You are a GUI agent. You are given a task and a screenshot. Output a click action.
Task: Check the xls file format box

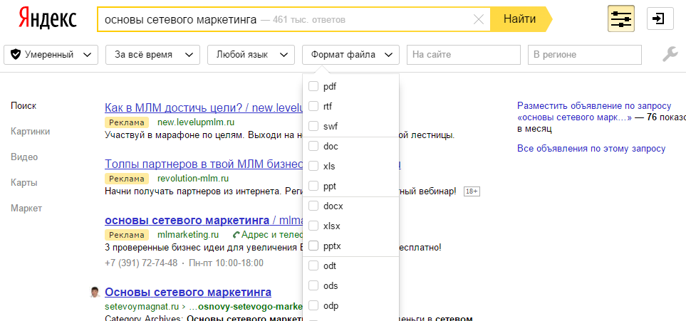[313, 166]
